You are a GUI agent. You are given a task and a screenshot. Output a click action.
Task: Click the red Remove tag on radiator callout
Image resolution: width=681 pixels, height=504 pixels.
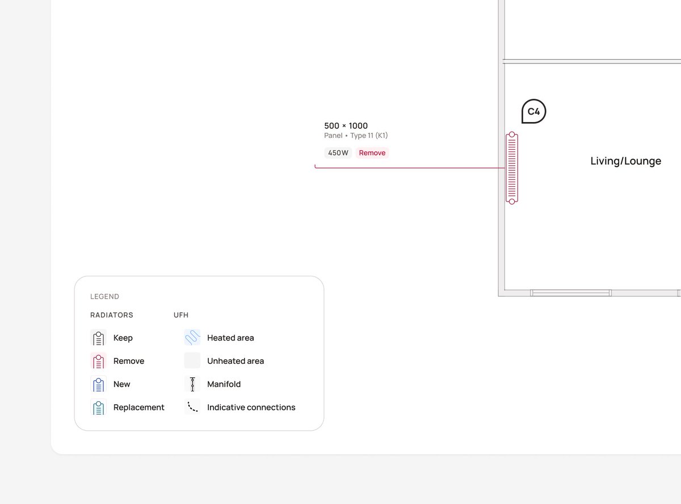click(372, 153)
